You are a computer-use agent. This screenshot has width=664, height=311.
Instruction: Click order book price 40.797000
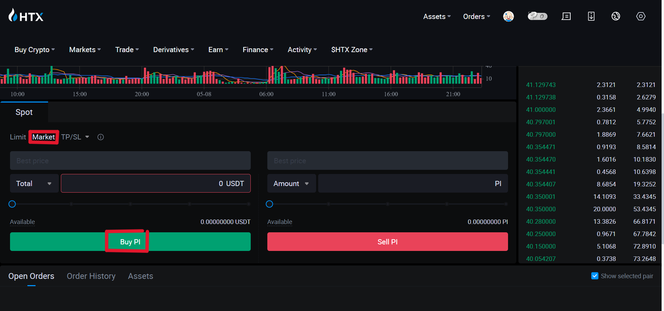tap(541, 134)
